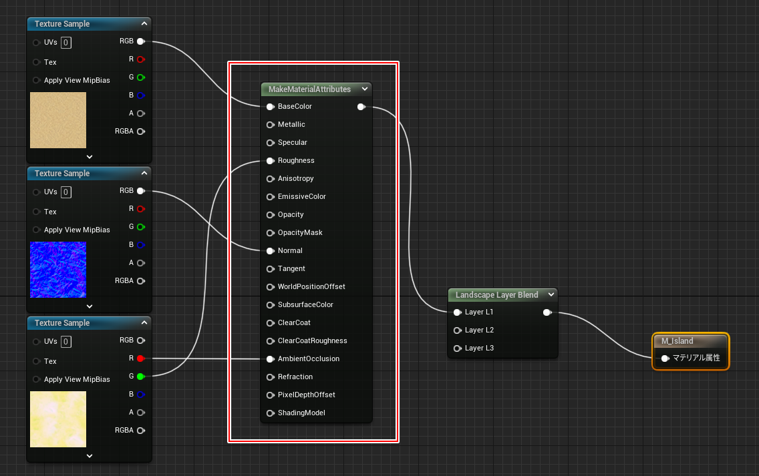The height and width of the screenshot is (476, 759).
Task: Click the Layer L3 input pin
Action: (457, 348)
